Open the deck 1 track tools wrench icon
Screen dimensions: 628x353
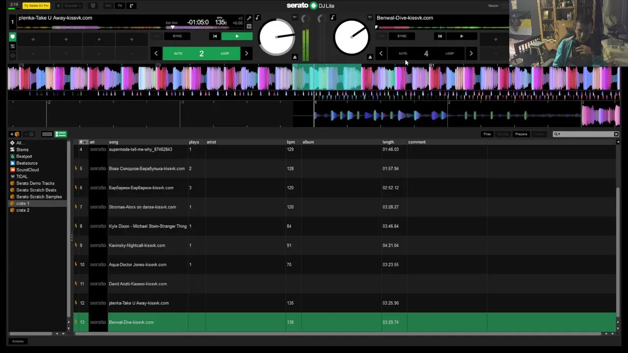click(249, 18)
